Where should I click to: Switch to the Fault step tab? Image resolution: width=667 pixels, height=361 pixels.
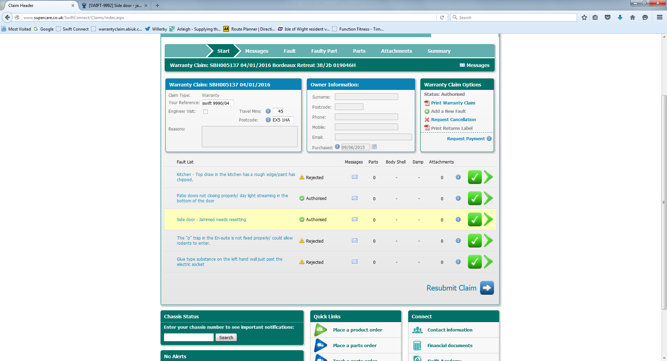click(290, 51)
